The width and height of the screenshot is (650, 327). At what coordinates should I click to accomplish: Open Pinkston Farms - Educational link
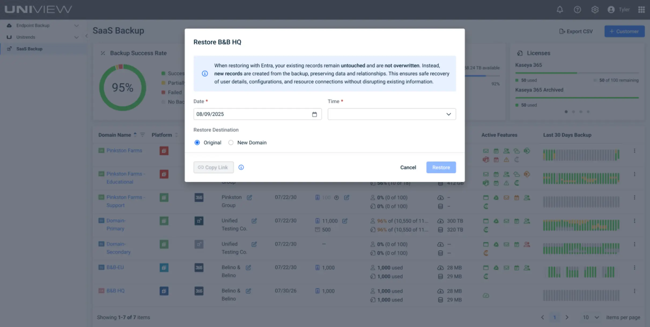[125, 178]
